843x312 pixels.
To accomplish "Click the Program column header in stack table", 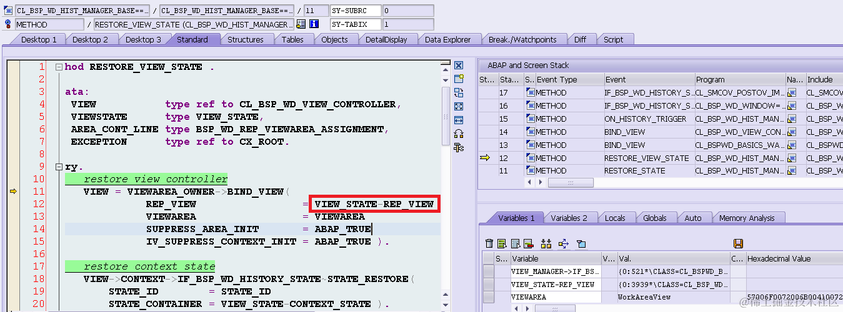I will (740, 79).
